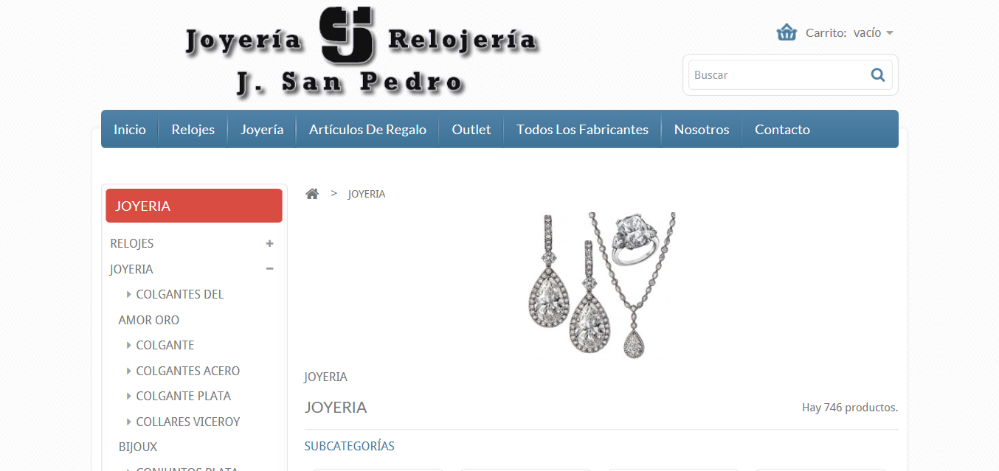Collapse the JOYERIA category with minus icon
The height and width of the screenshot is (471, 999).
tap(270, 269)
